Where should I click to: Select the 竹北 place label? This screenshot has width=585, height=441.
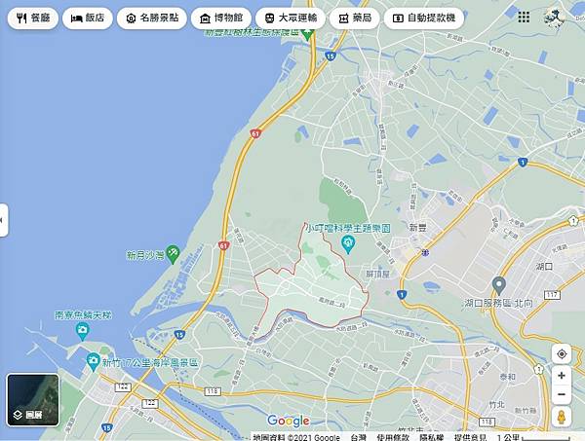tap(496, 404)
